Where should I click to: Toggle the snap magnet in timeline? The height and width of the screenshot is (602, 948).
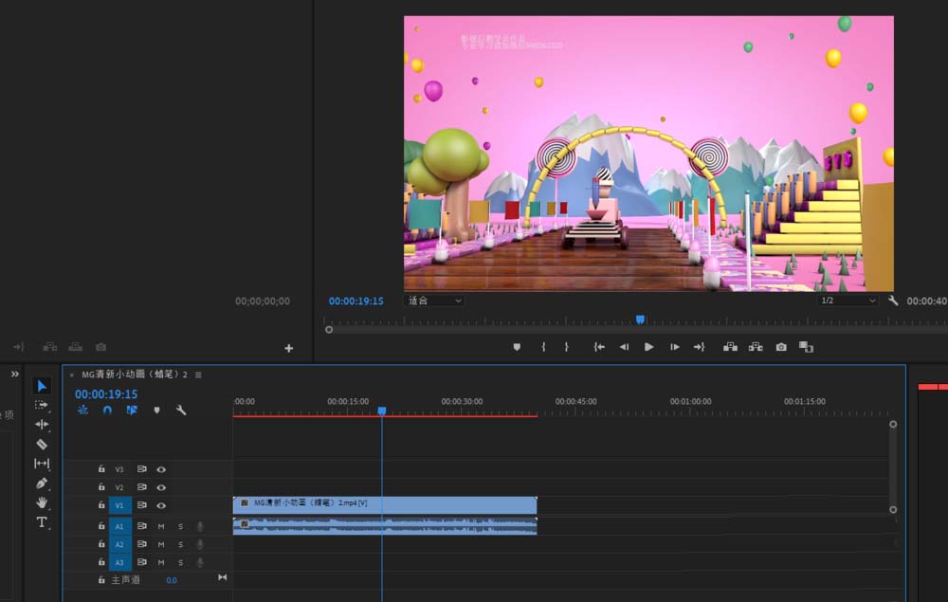[x=107, y=410]
